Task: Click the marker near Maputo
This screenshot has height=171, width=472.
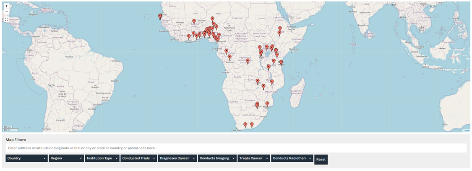Action: pos(267,104)
